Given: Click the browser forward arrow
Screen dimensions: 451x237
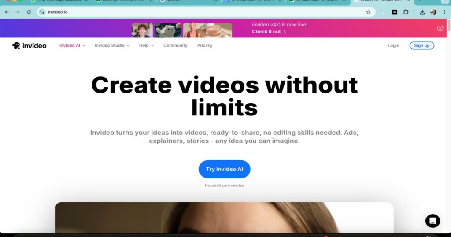Looking at the screenshot, I should [x=18, y=12].
